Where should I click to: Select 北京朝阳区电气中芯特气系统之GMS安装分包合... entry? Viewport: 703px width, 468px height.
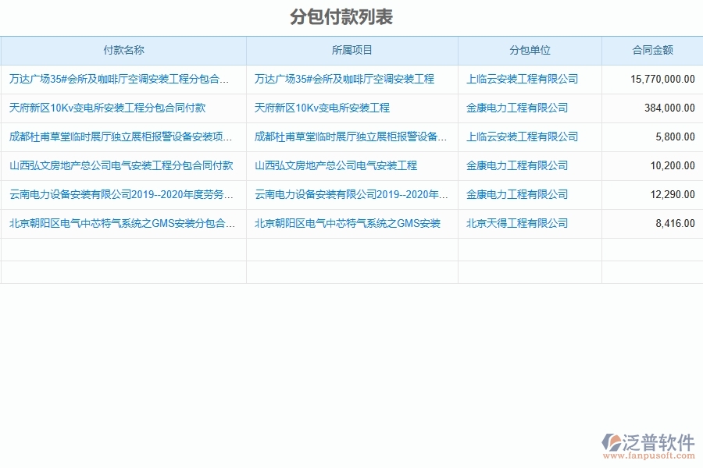(117, 223)
